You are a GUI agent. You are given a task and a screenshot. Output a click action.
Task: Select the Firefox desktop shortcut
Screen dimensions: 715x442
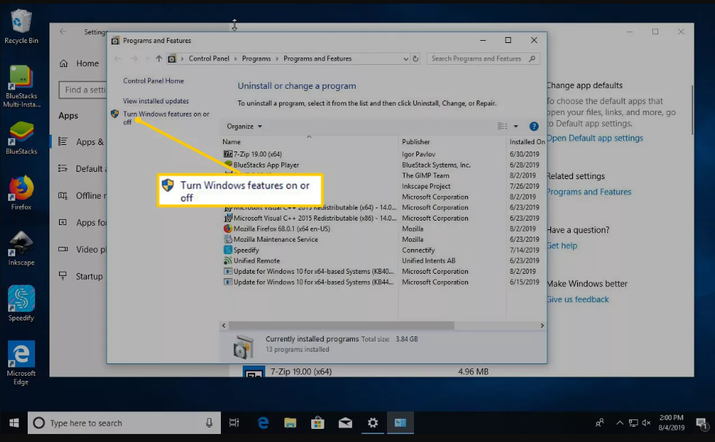21,193
